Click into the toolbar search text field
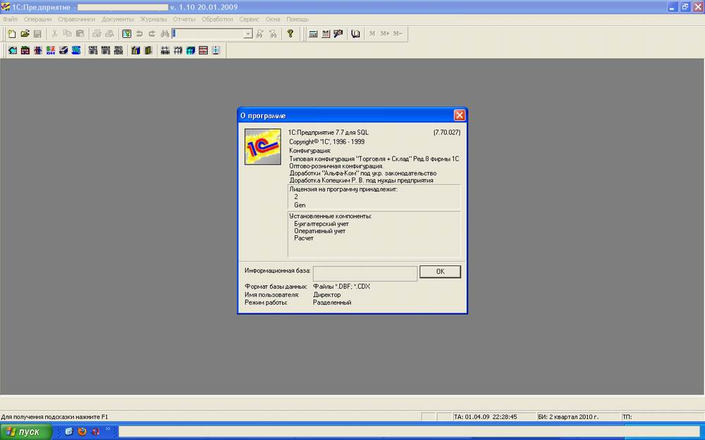 click(208, 34)
